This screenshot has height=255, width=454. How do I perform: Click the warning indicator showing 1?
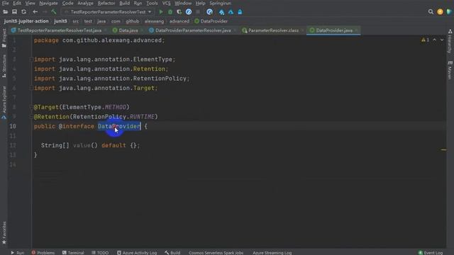pos(425,40)
